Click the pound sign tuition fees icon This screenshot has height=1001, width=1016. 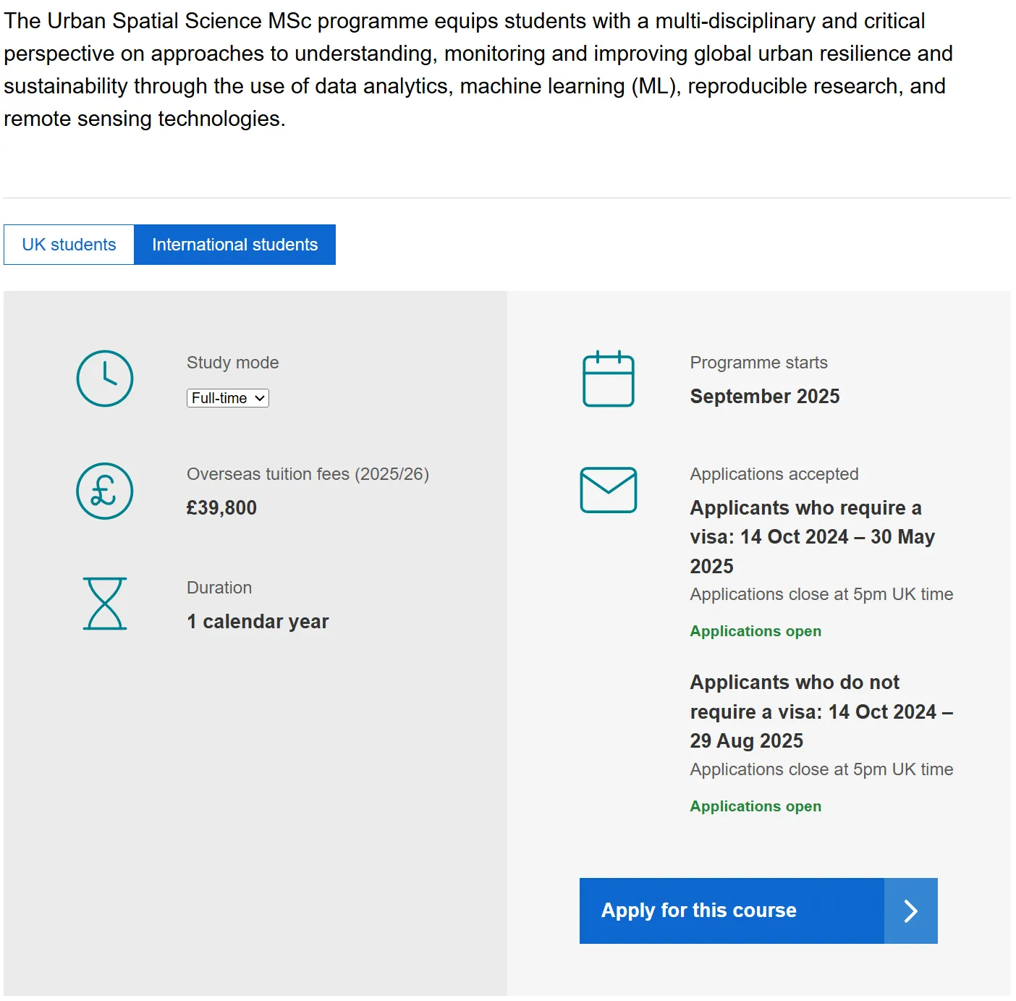pyautogui.click(x=105, y=491)
